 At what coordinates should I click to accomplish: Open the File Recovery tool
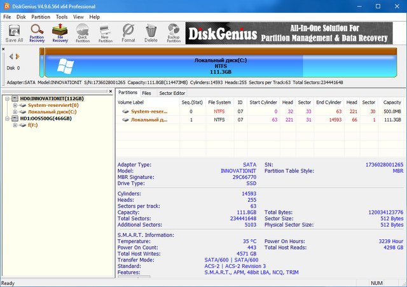60,32
